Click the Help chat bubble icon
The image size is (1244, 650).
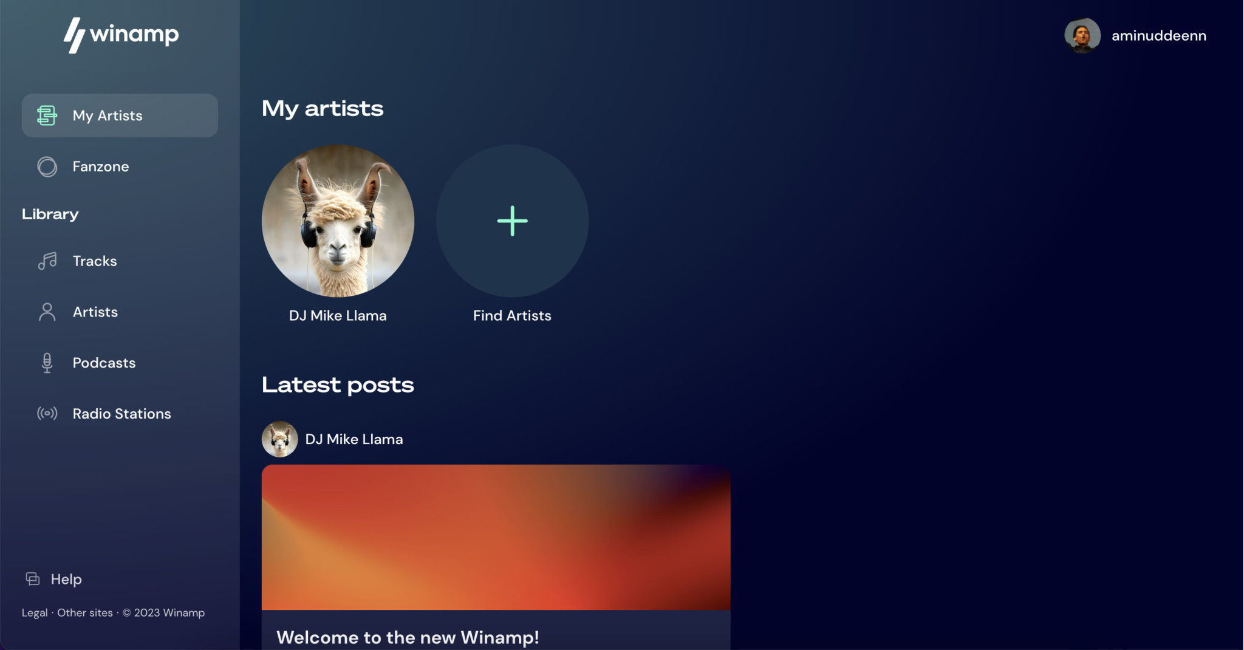33,579
